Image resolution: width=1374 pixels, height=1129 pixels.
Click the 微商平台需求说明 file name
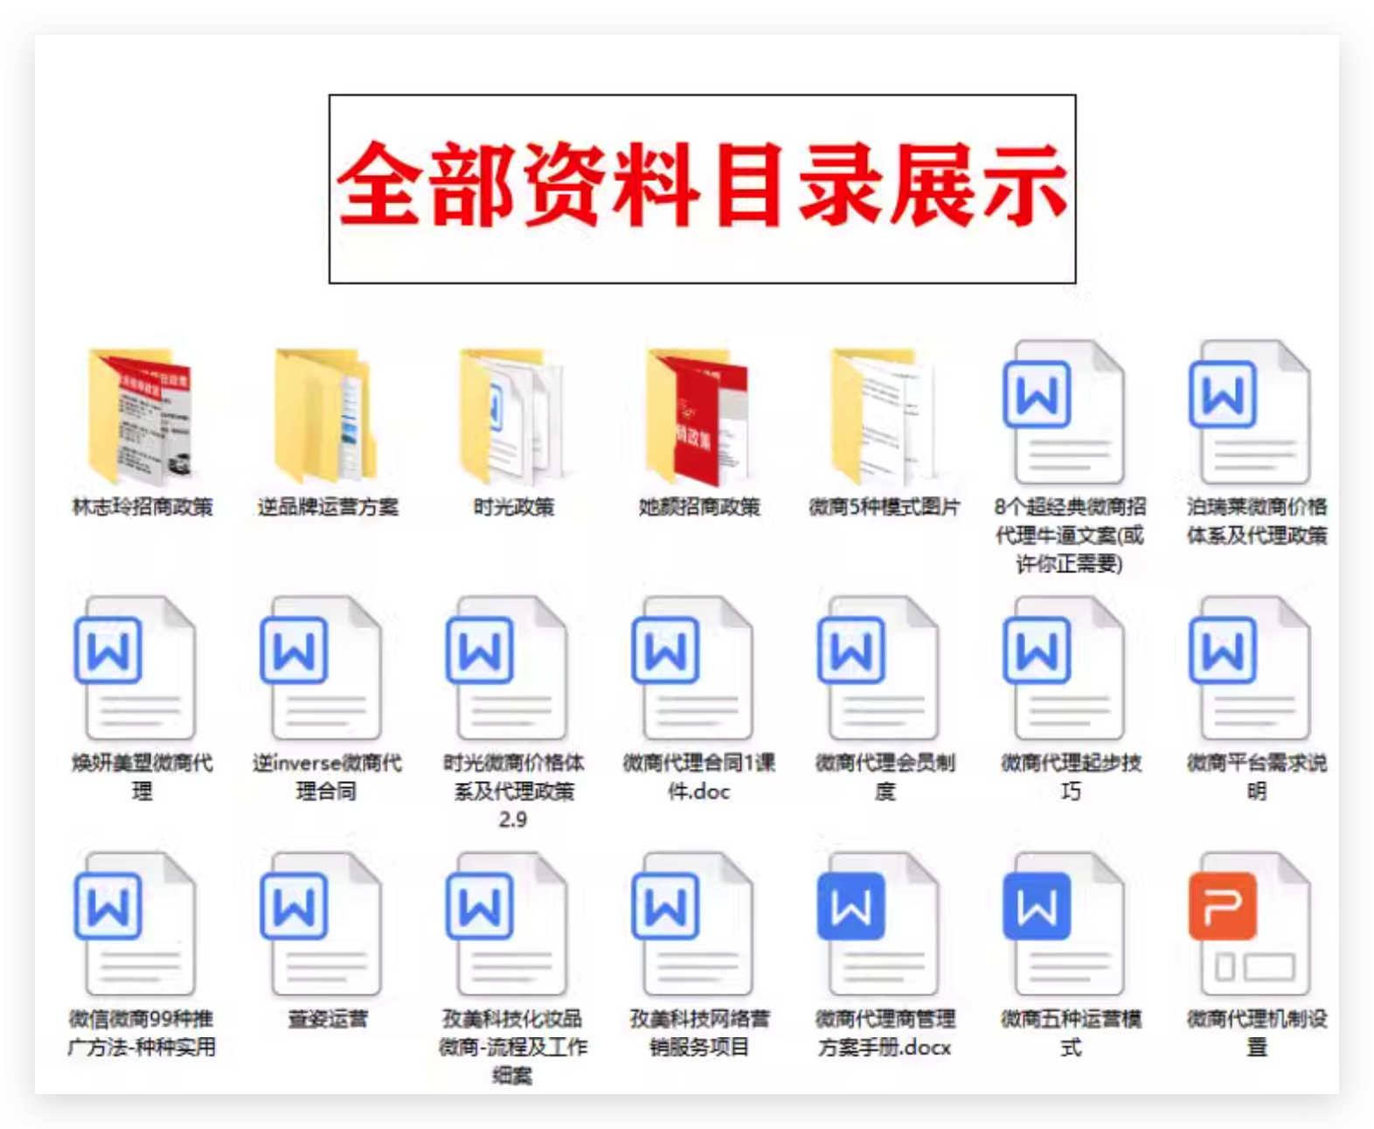[x=1257, y=777]
